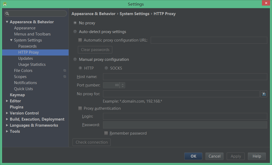Click the Scopes project-level icon
The image size is (272, 165).
[x=65, y=77]
